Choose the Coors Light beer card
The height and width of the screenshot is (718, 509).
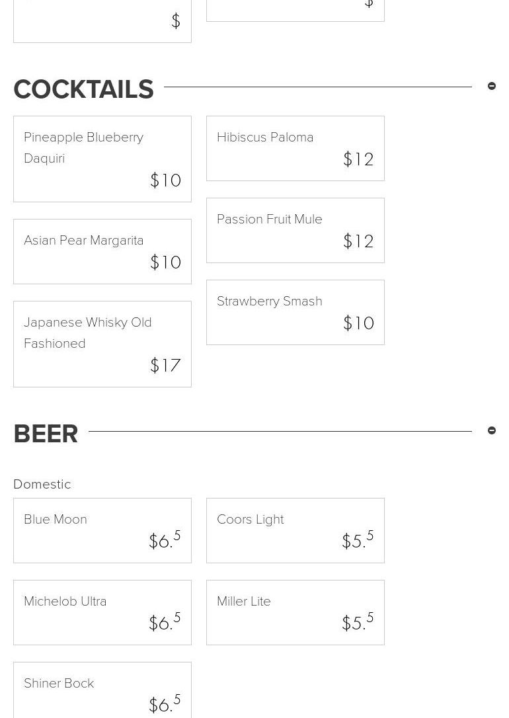[x=295, y=530]
